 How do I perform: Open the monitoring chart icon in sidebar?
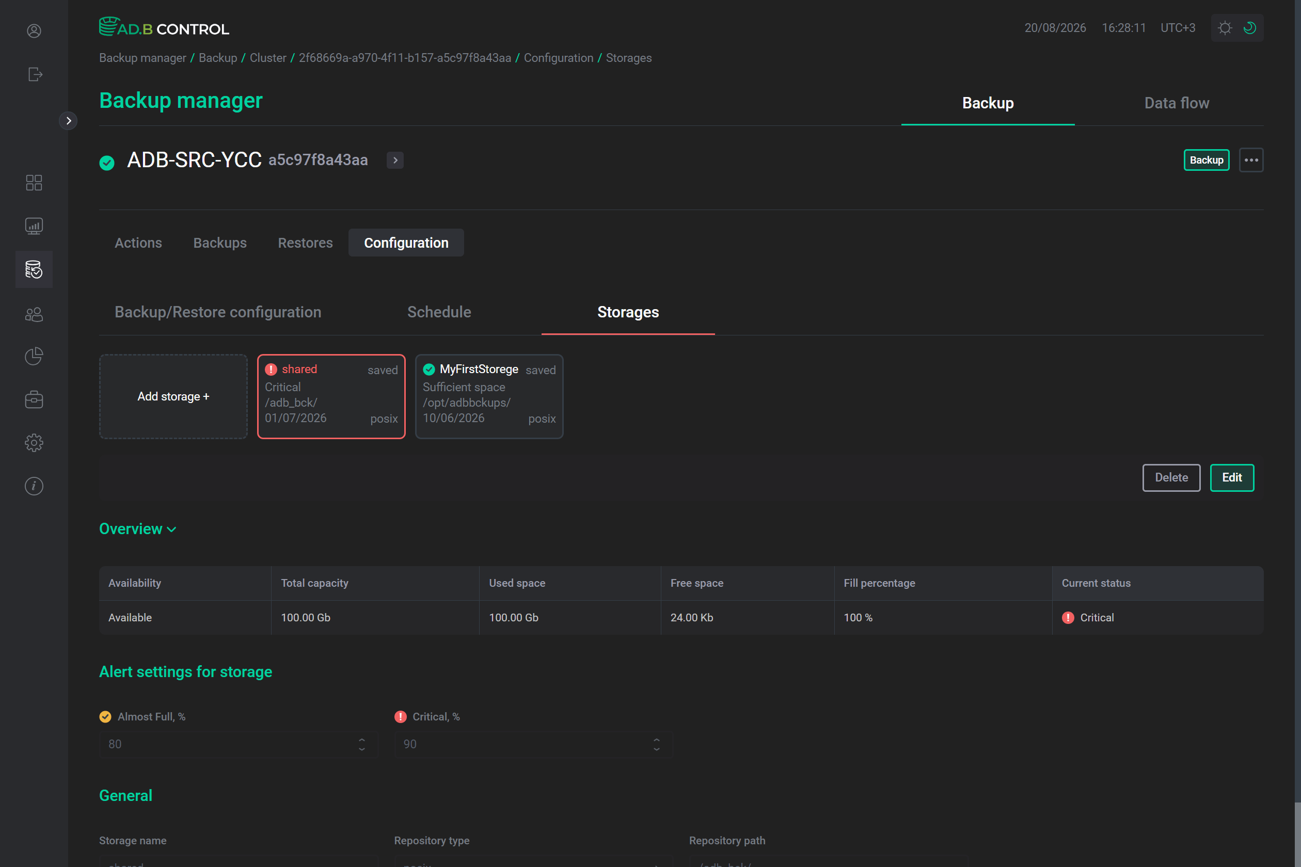[34, 226]
